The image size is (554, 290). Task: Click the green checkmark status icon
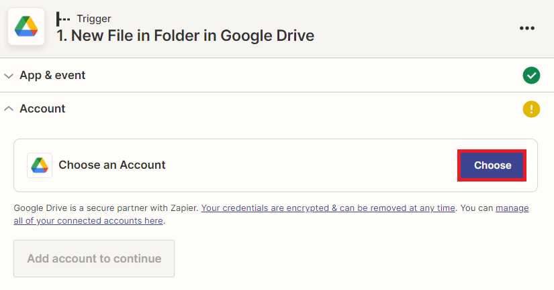click(531, 76)
